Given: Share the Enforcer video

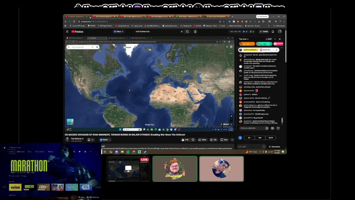Looking at the screenshot, I should 202,140.
